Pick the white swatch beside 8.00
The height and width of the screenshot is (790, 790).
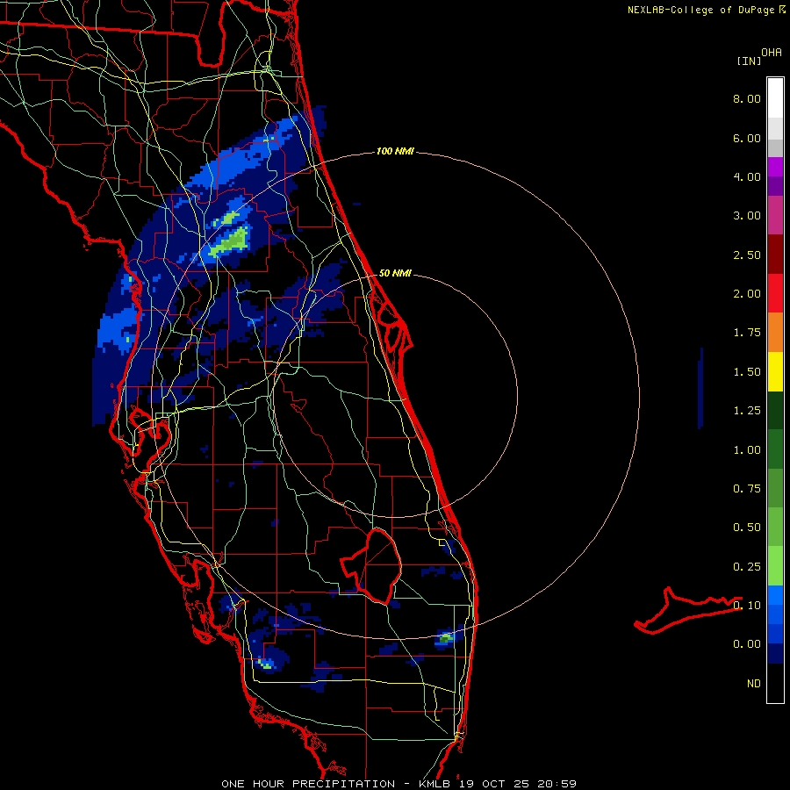click(775, 98)
